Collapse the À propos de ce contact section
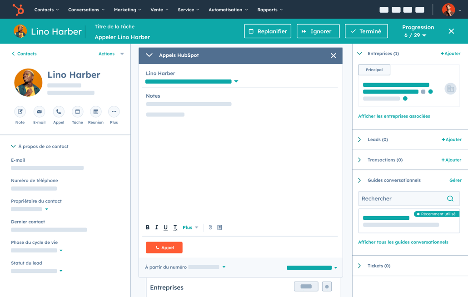Viewport: 468px width, 297px height. point(13,146)
